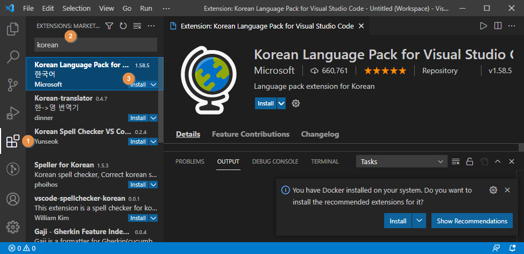Close the bottom panel

[x=511, y=162]
